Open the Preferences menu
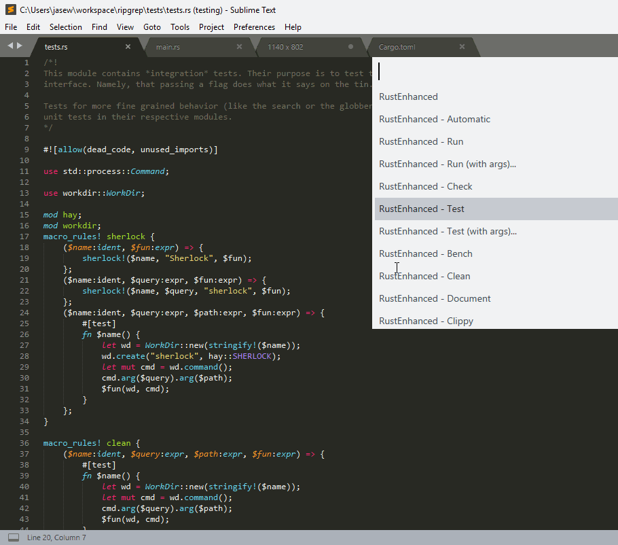This screenshot has height=545, width=618. point(254,27)
